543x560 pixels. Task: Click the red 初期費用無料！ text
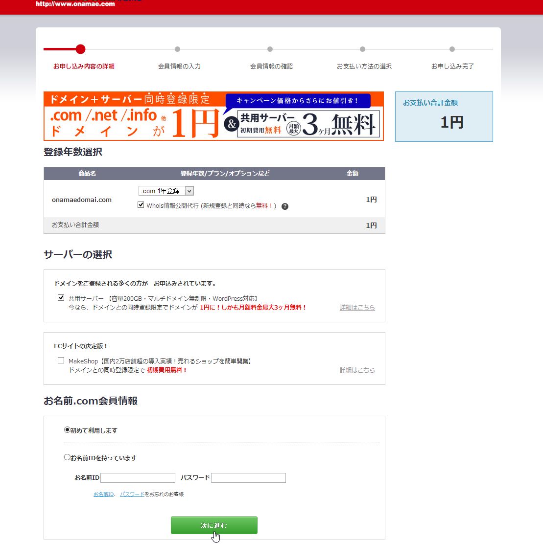(x=166, y=370)
